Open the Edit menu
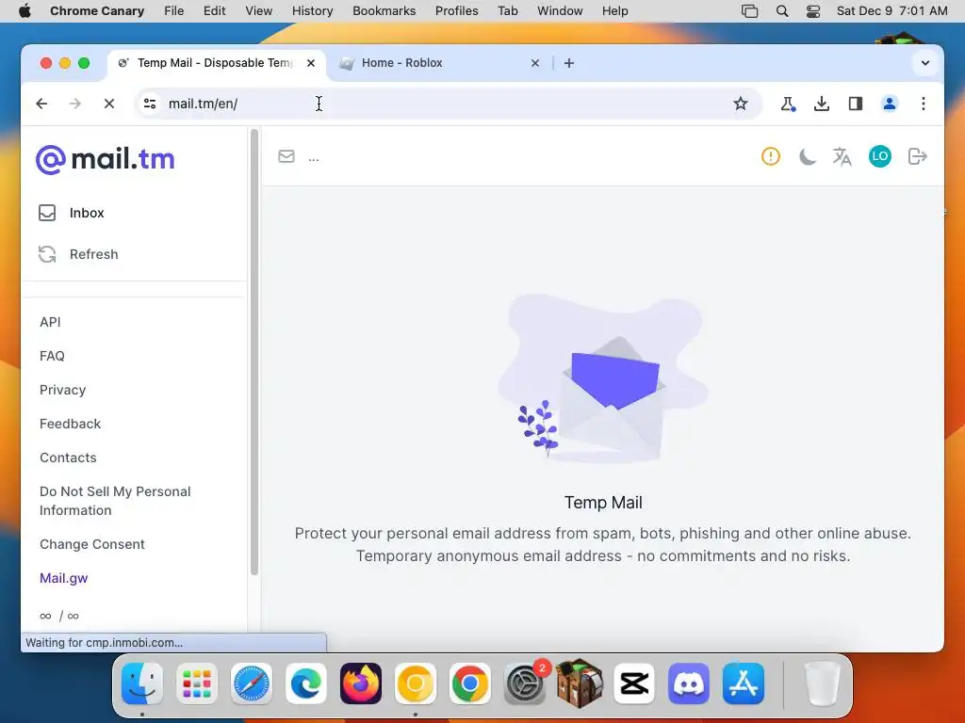This screenshot has height=723, width=965. pyautogui.click(x=214, y=11)
